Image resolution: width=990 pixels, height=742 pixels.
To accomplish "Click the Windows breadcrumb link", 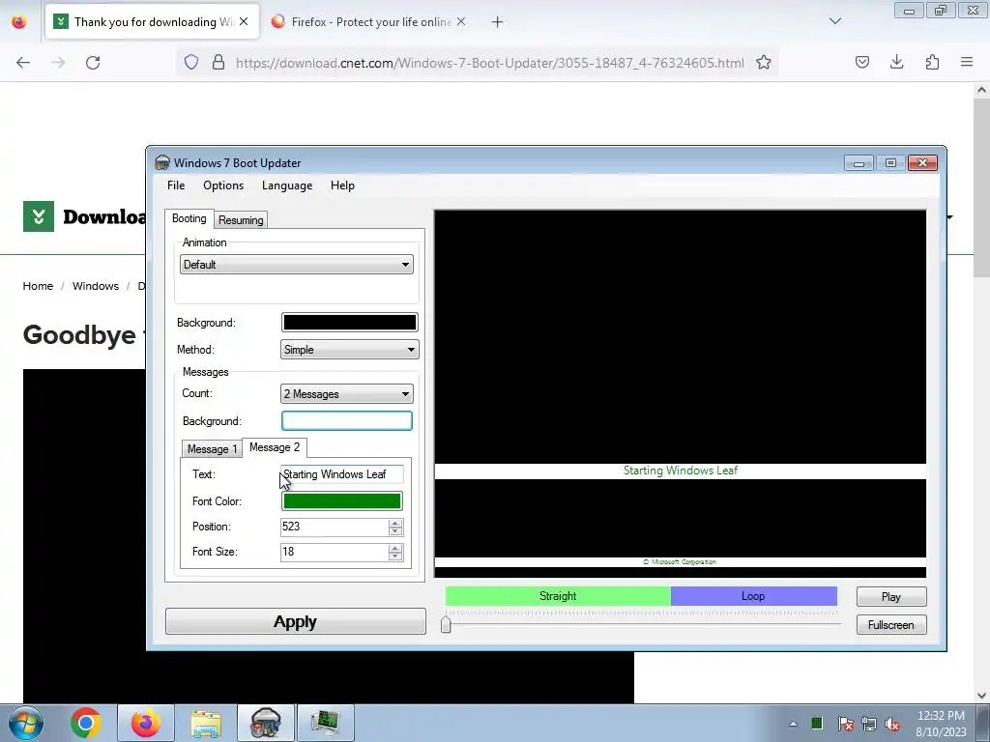I will tap(96, 286).
